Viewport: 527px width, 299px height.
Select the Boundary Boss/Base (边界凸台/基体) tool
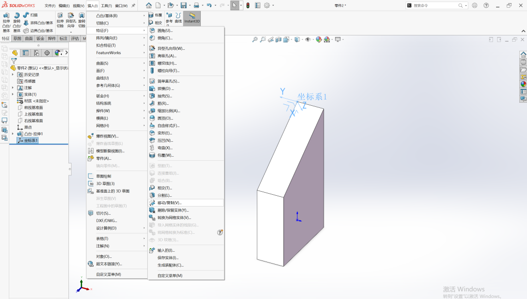tap(38, 30)
